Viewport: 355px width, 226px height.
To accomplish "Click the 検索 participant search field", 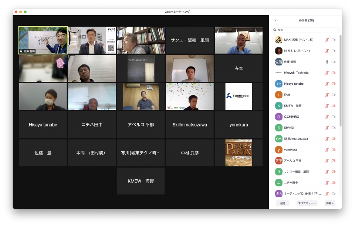I will coord(307,30).
